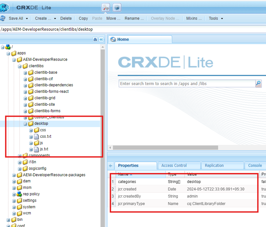Open the Package Manager icon in header
266x227 pixels.
117,7
